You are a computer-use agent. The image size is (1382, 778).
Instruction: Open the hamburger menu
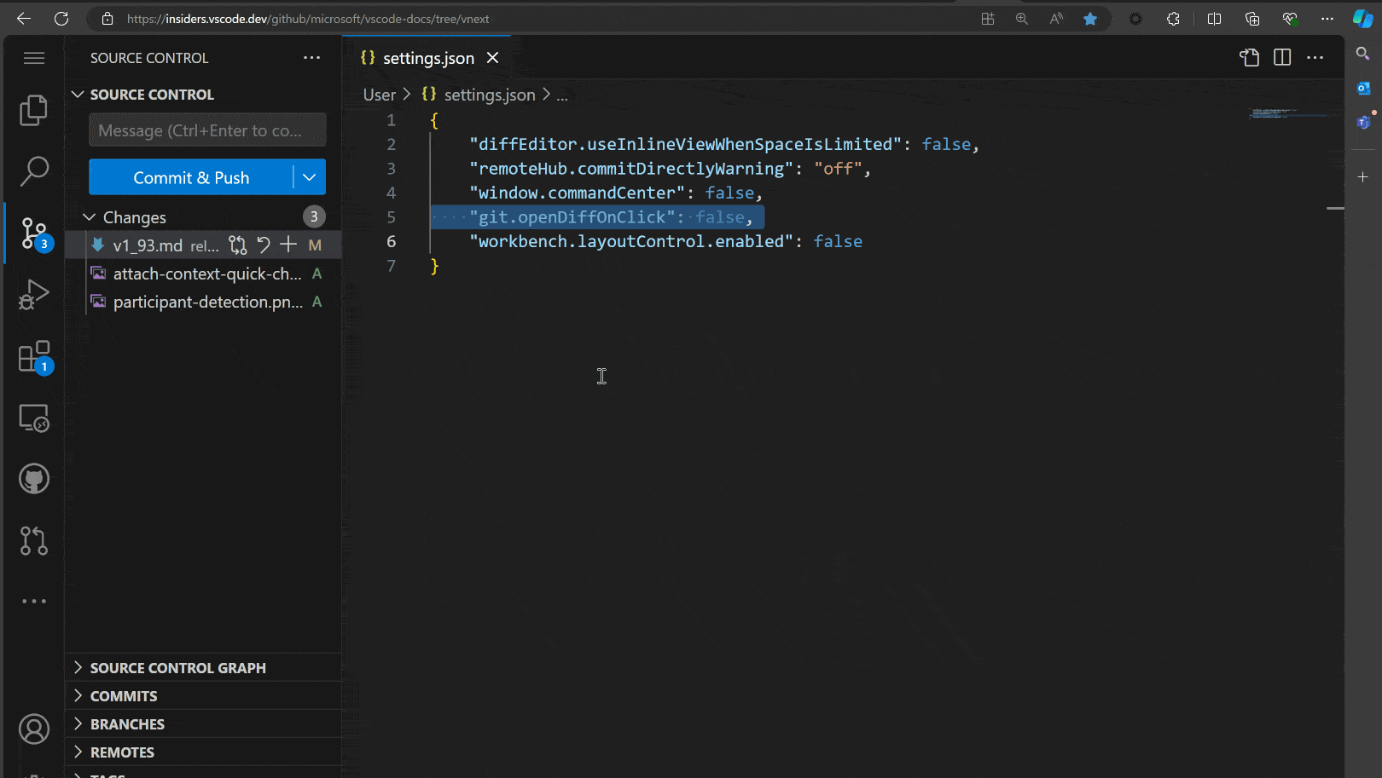pyautogui.click(x=34, y=57)
